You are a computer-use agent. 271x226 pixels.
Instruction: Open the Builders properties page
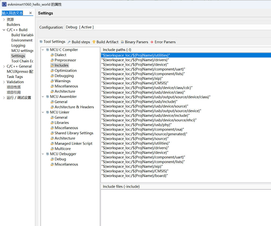click(x=13, y=25)
